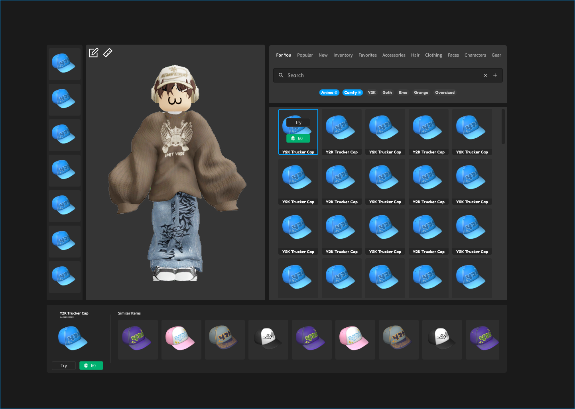Click the ruler scale icon

point(108,53)
